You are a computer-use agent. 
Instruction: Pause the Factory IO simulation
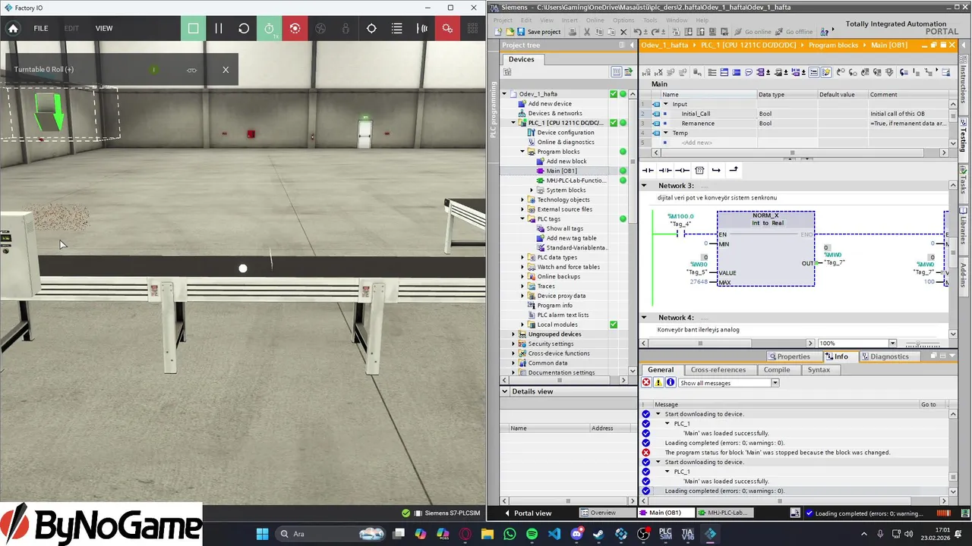click(x=219, y=28)
